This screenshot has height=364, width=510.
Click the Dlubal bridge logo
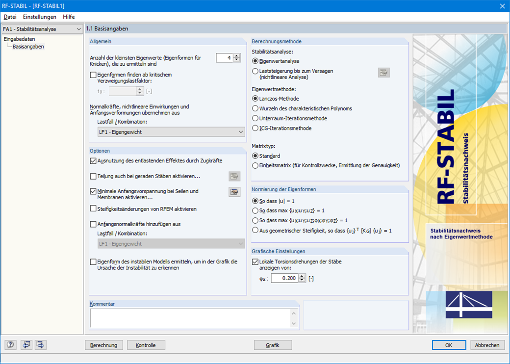point(469,305)
